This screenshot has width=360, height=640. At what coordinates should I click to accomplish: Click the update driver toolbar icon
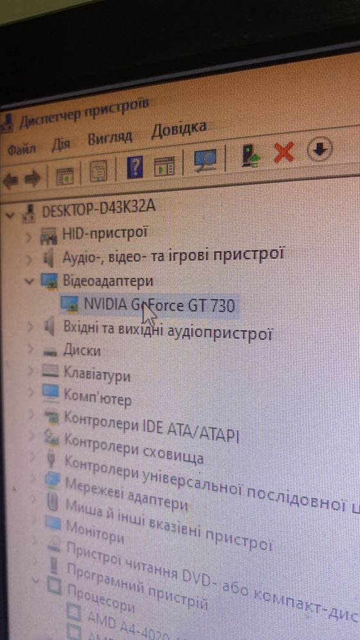tap(250, 156)
